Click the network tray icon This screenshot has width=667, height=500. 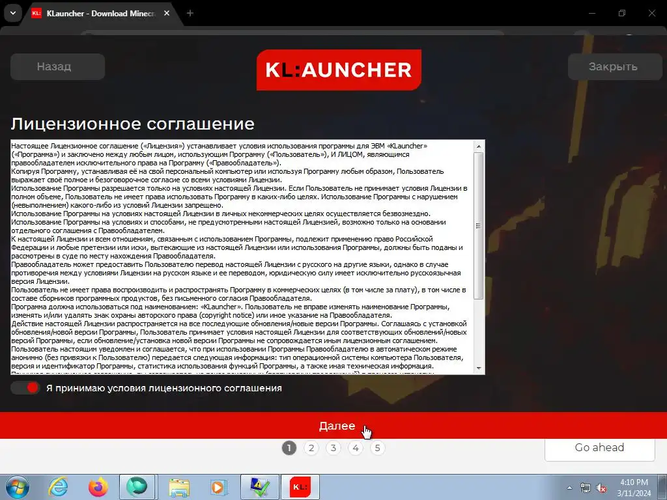[586, 488]
